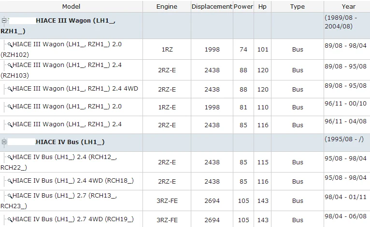This screenshot has height=227, width=370.
Task: Select the HIACE III Wagon (LH1_, RZH1_) group title
Action: coord(58,26)
